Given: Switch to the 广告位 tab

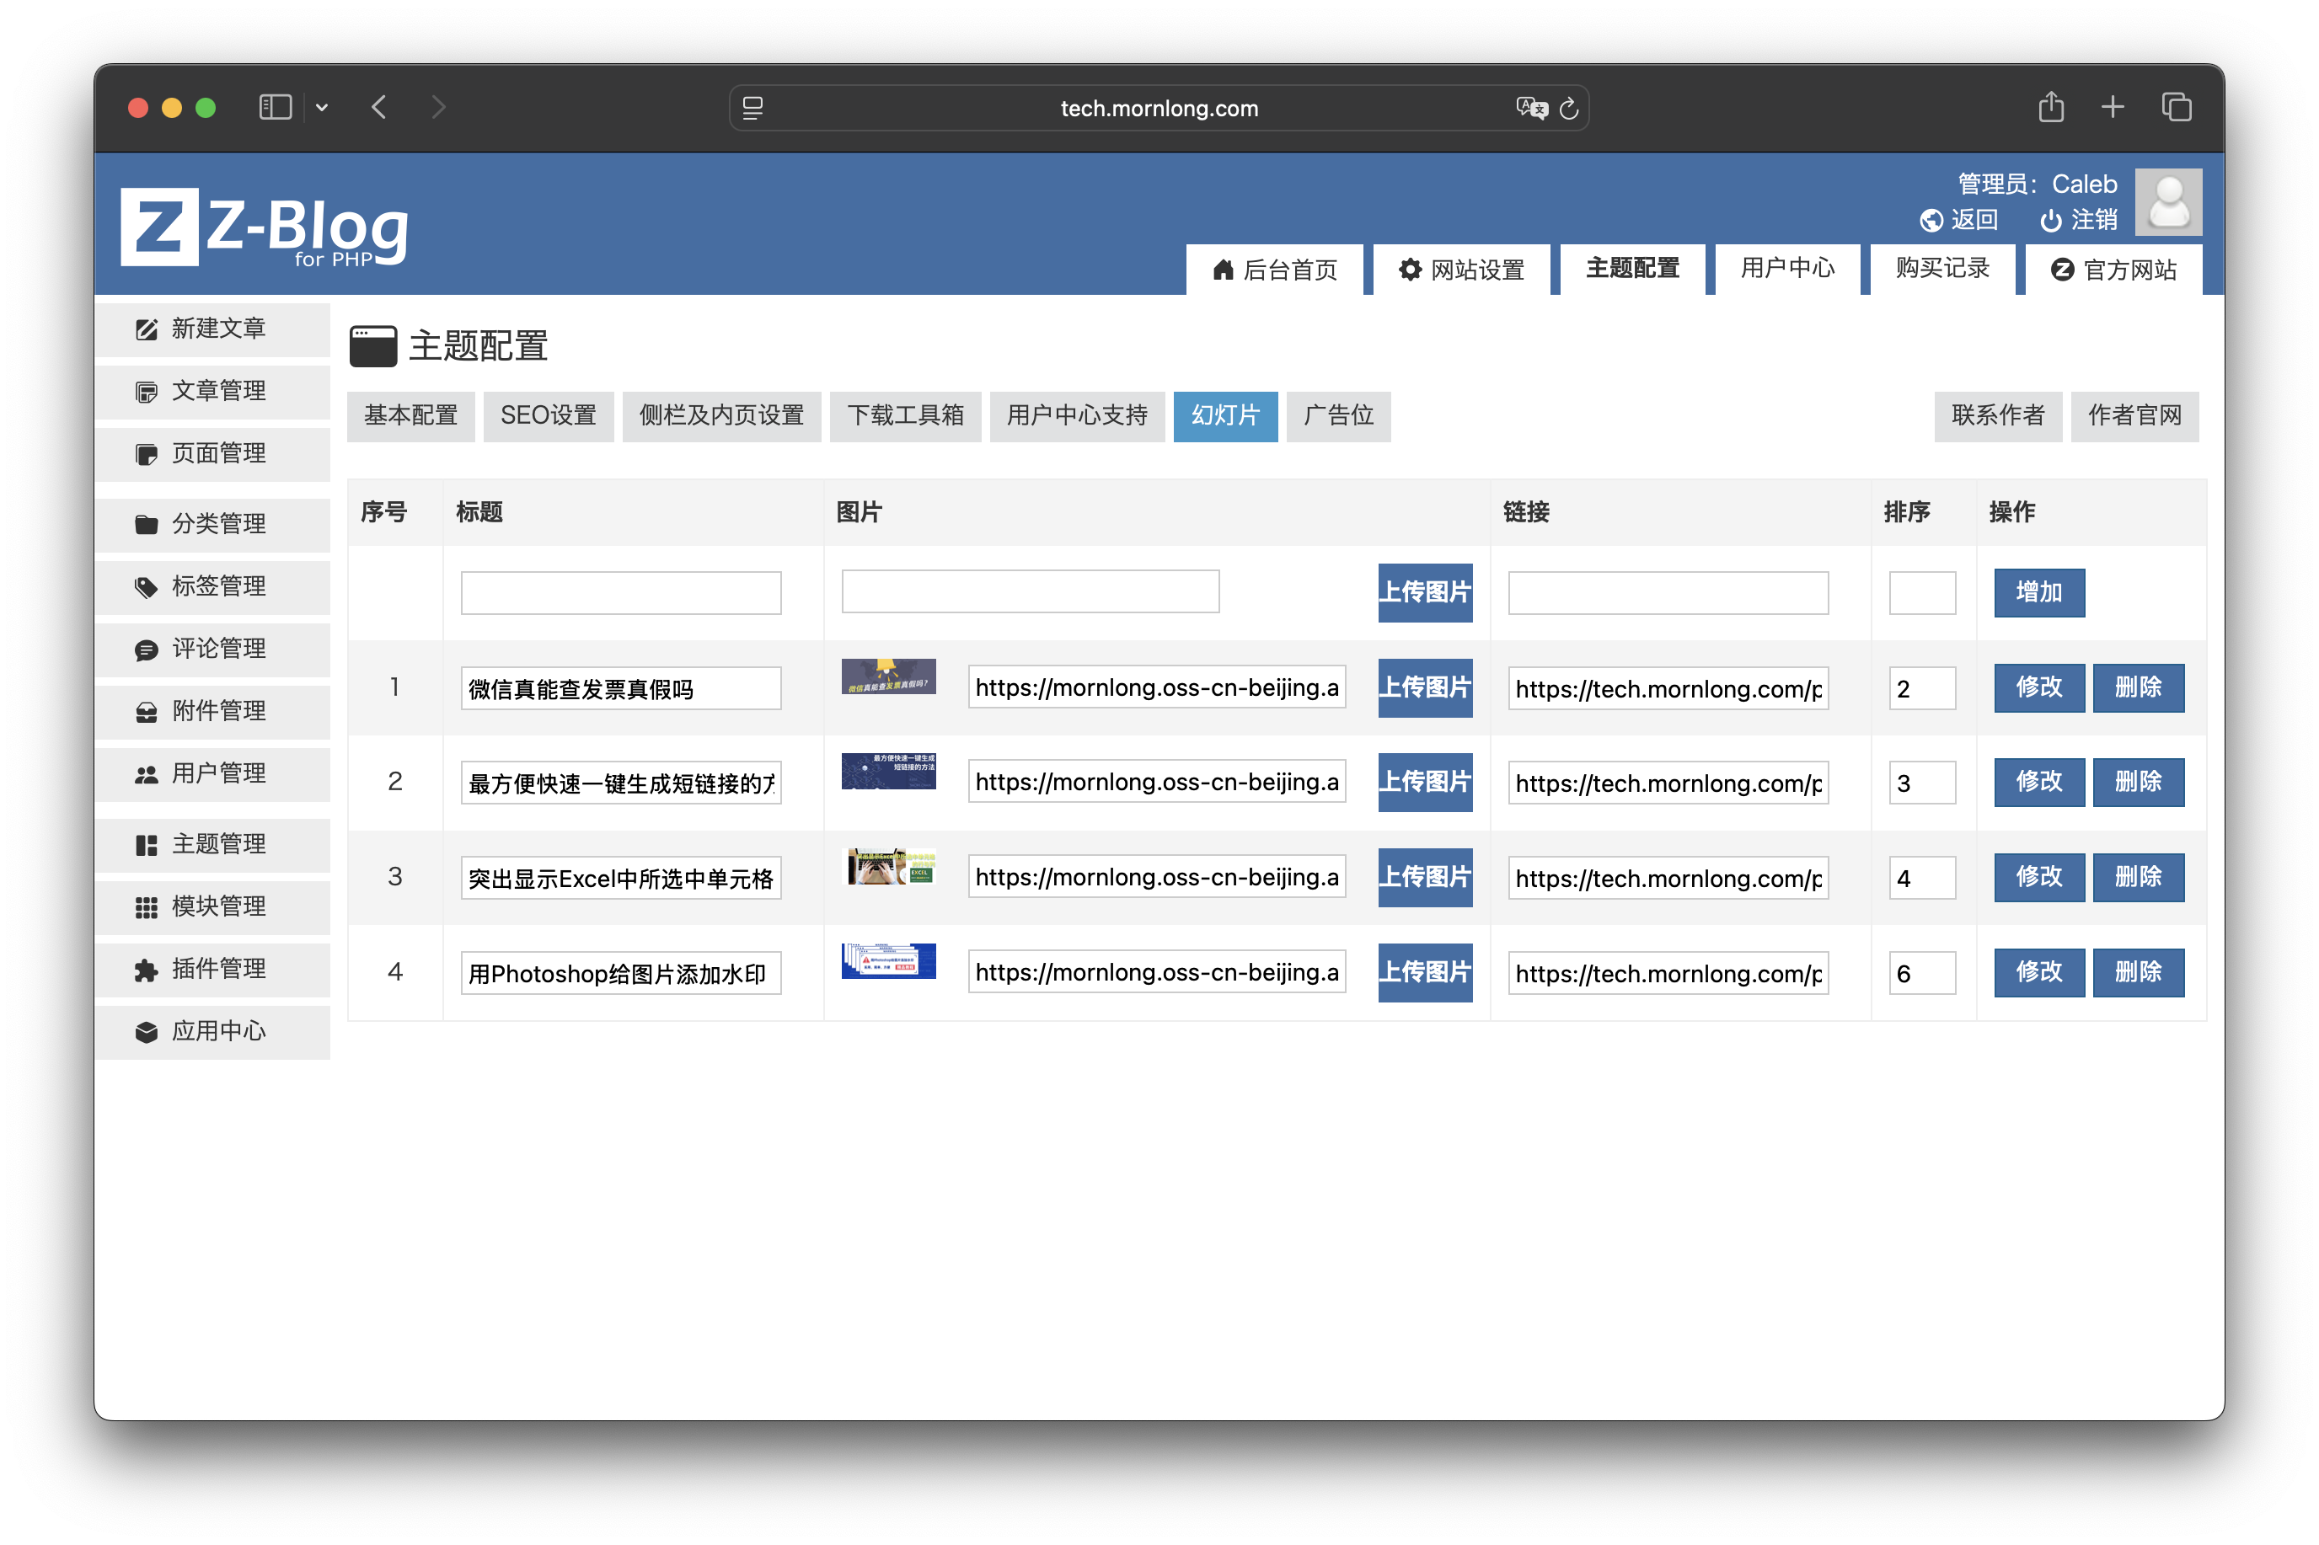Looking at the screenshot, I should (1337, 416).
